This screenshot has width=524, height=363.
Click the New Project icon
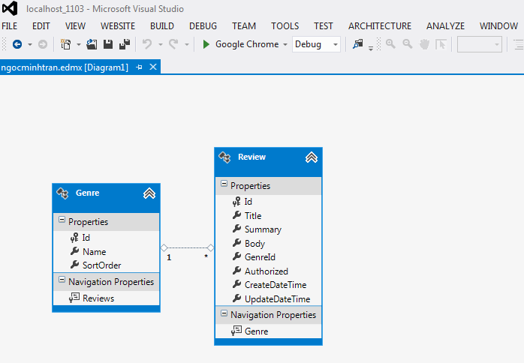[65, 44]
